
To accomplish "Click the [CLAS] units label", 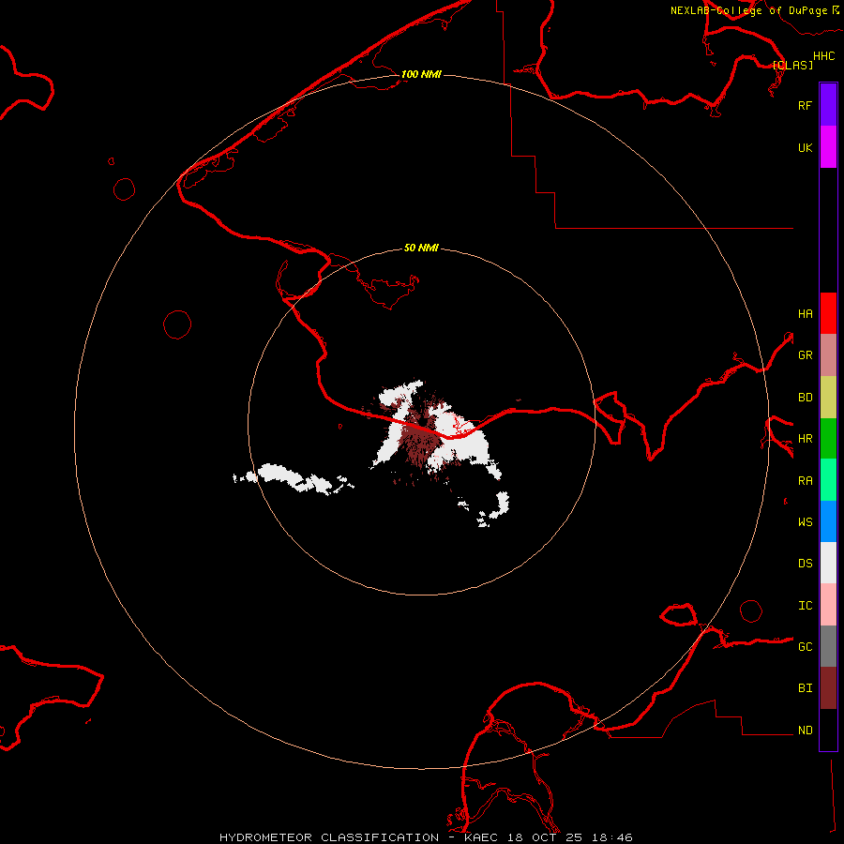I will tap(792, 65).
